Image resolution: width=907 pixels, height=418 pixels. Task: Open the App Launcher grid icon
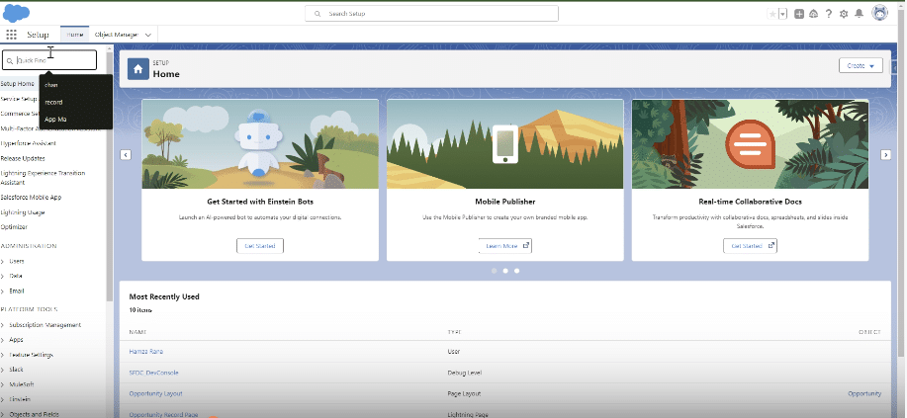click(11, 35)
